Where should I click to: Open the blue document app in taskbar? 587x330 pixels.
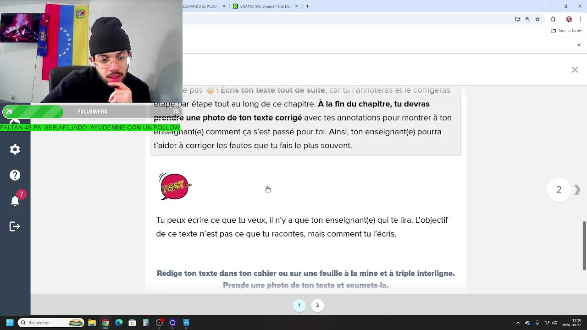pos(186,323)
